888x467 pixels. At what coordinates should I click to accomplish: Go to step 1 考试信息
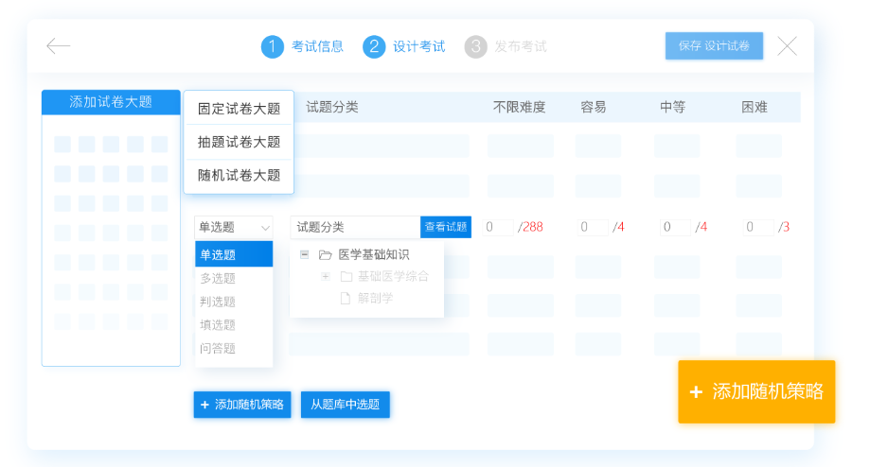point(302,46)
